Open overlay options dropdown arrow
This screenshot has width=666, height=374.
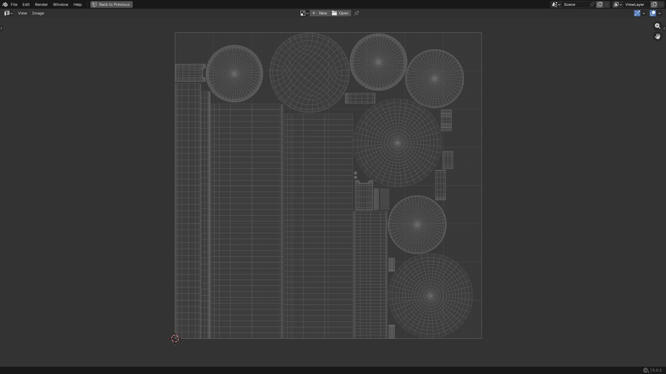tap(659, 13)
